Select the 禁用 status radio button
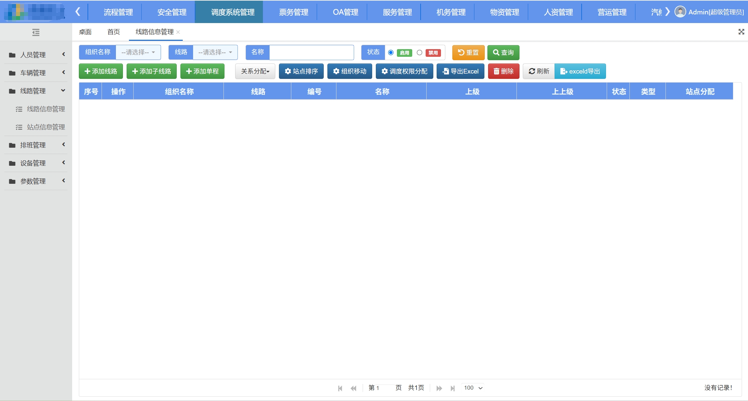748x401 pixels. tap(420, 52)
